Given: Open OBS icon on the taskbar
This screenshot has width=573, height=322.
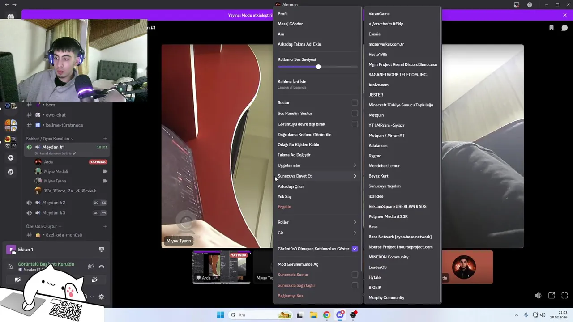Looking at the screenshot, I should [353, 315].
